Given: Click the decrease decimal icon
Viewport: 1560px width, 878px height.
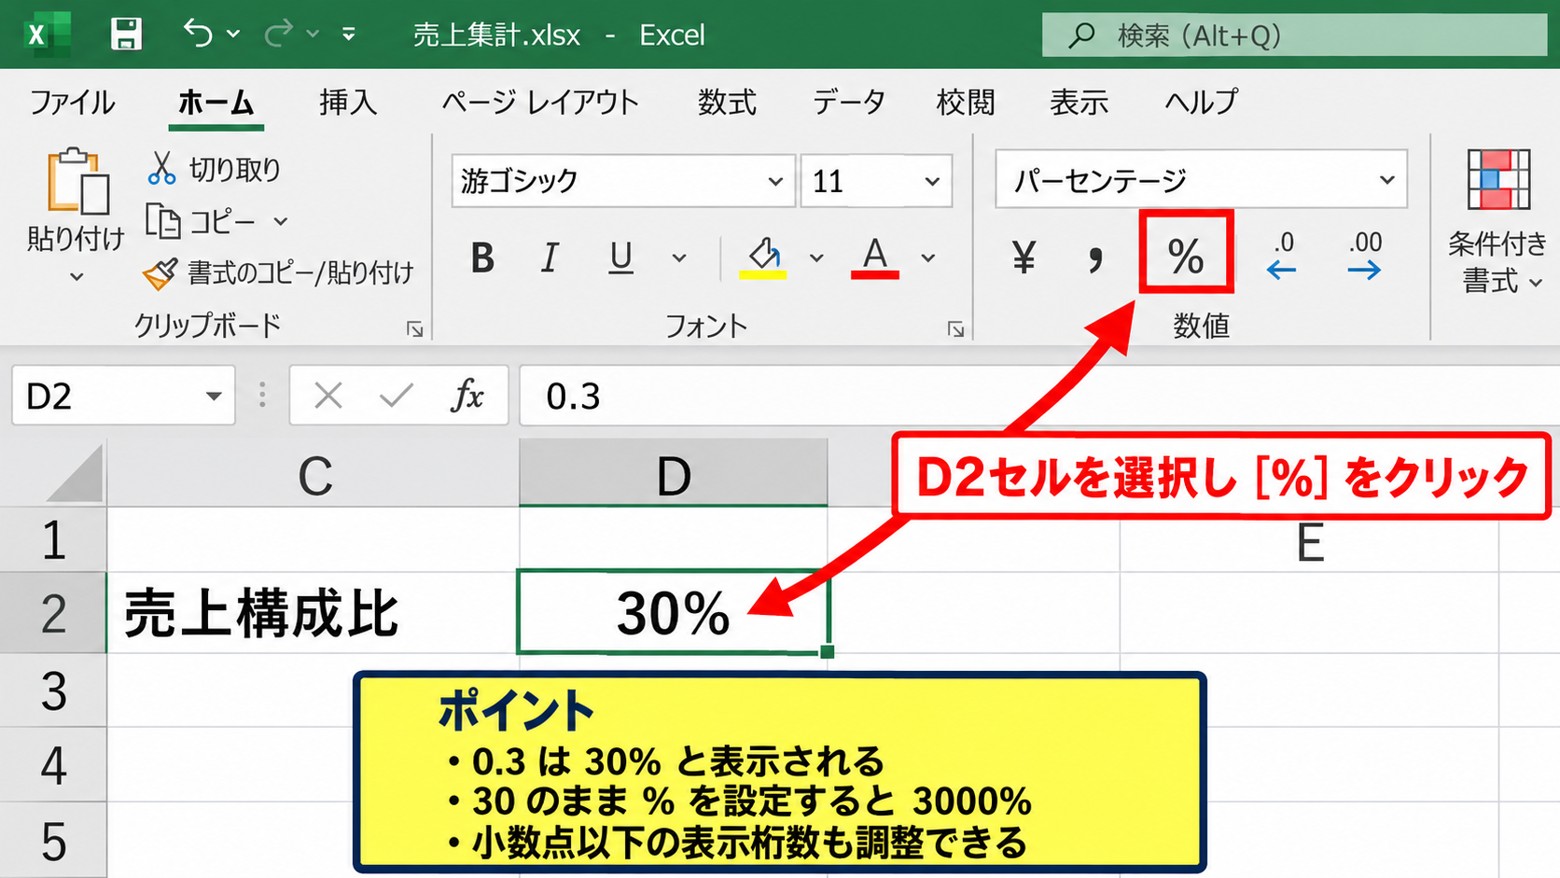Looking at the screenshot, I should coord(1365,256).
